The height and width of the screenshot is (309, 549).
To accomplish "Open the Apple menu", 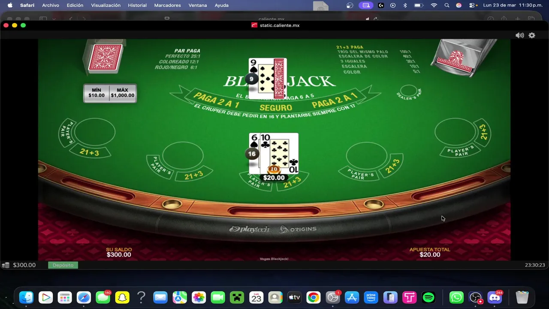I will tap(10, 5).
